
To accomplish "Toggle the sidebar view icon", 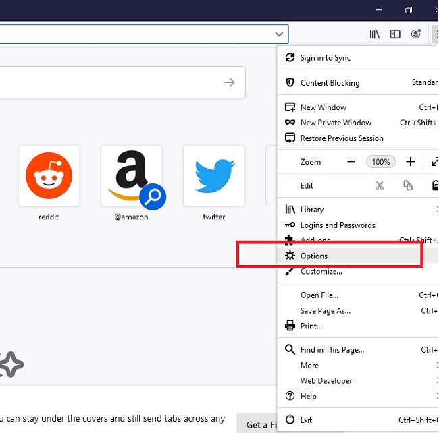I will pyautogui.click(x=396, y=34).
